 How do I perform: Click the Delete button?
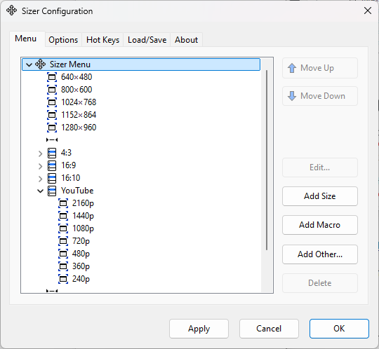point(320,283)
